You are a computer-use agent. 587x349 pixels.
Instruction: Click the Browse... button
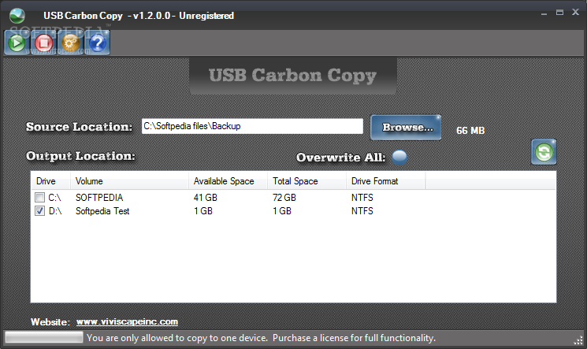click(x=406, y=128)
